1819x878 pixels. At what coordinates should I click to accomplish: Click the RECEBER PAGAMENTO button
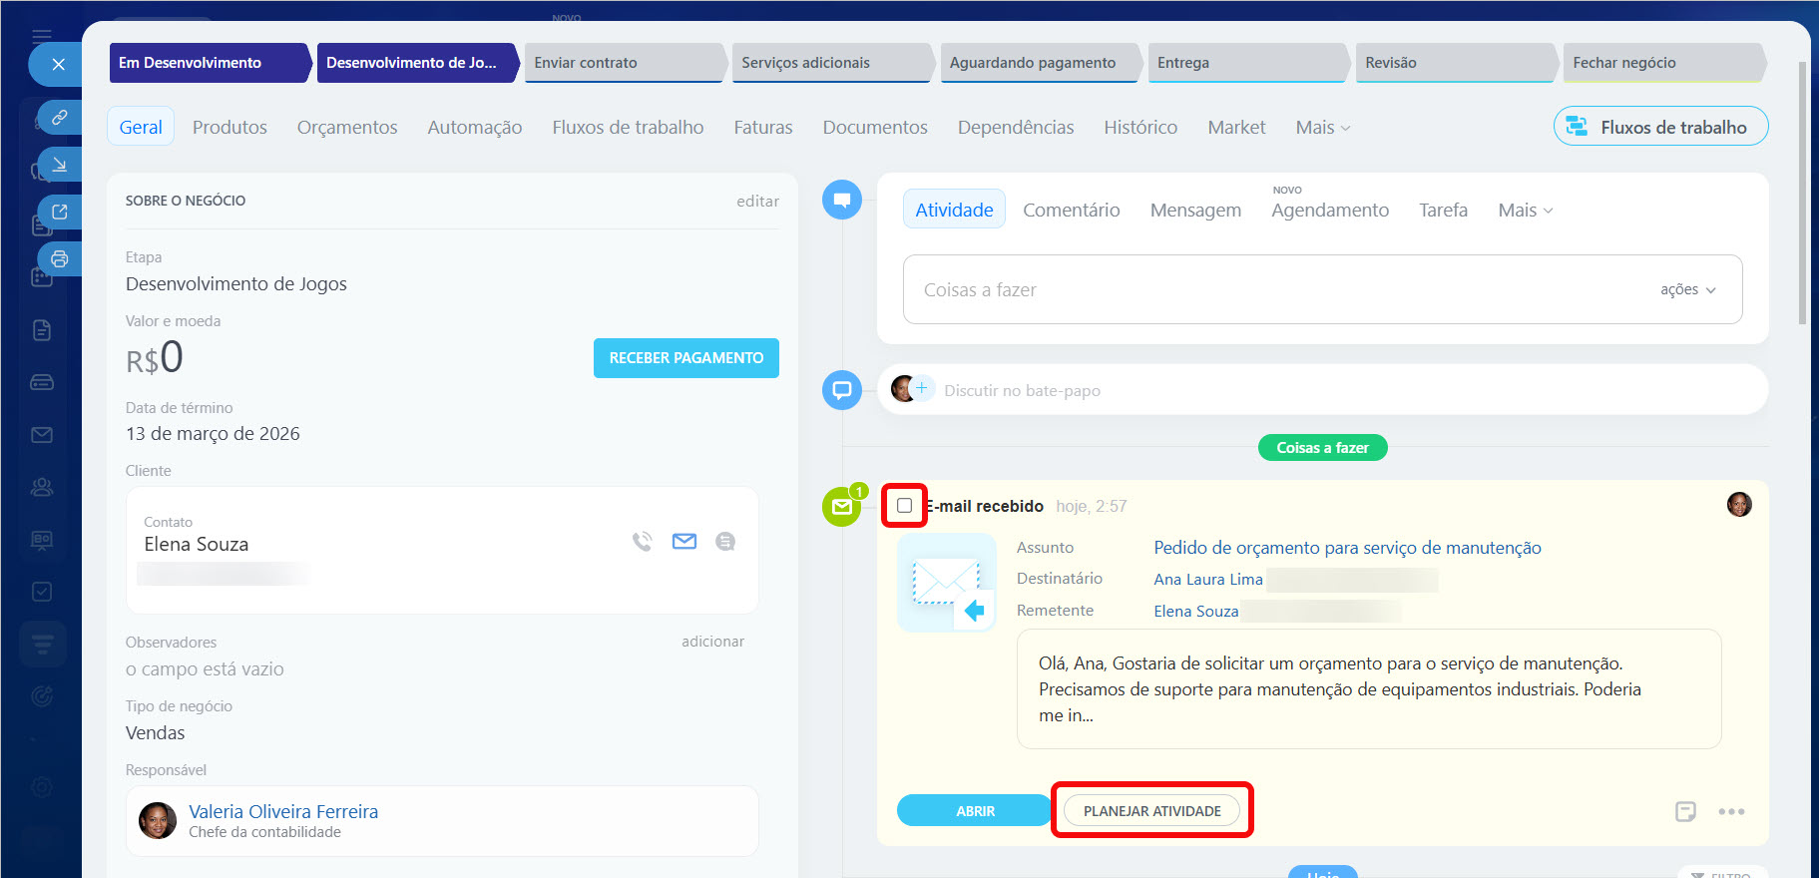pos(685,358)
